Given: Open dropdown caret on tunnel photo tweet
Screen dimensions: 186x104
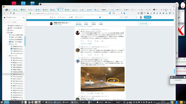Looking at the screenshot, I should (x=124, y=60).
